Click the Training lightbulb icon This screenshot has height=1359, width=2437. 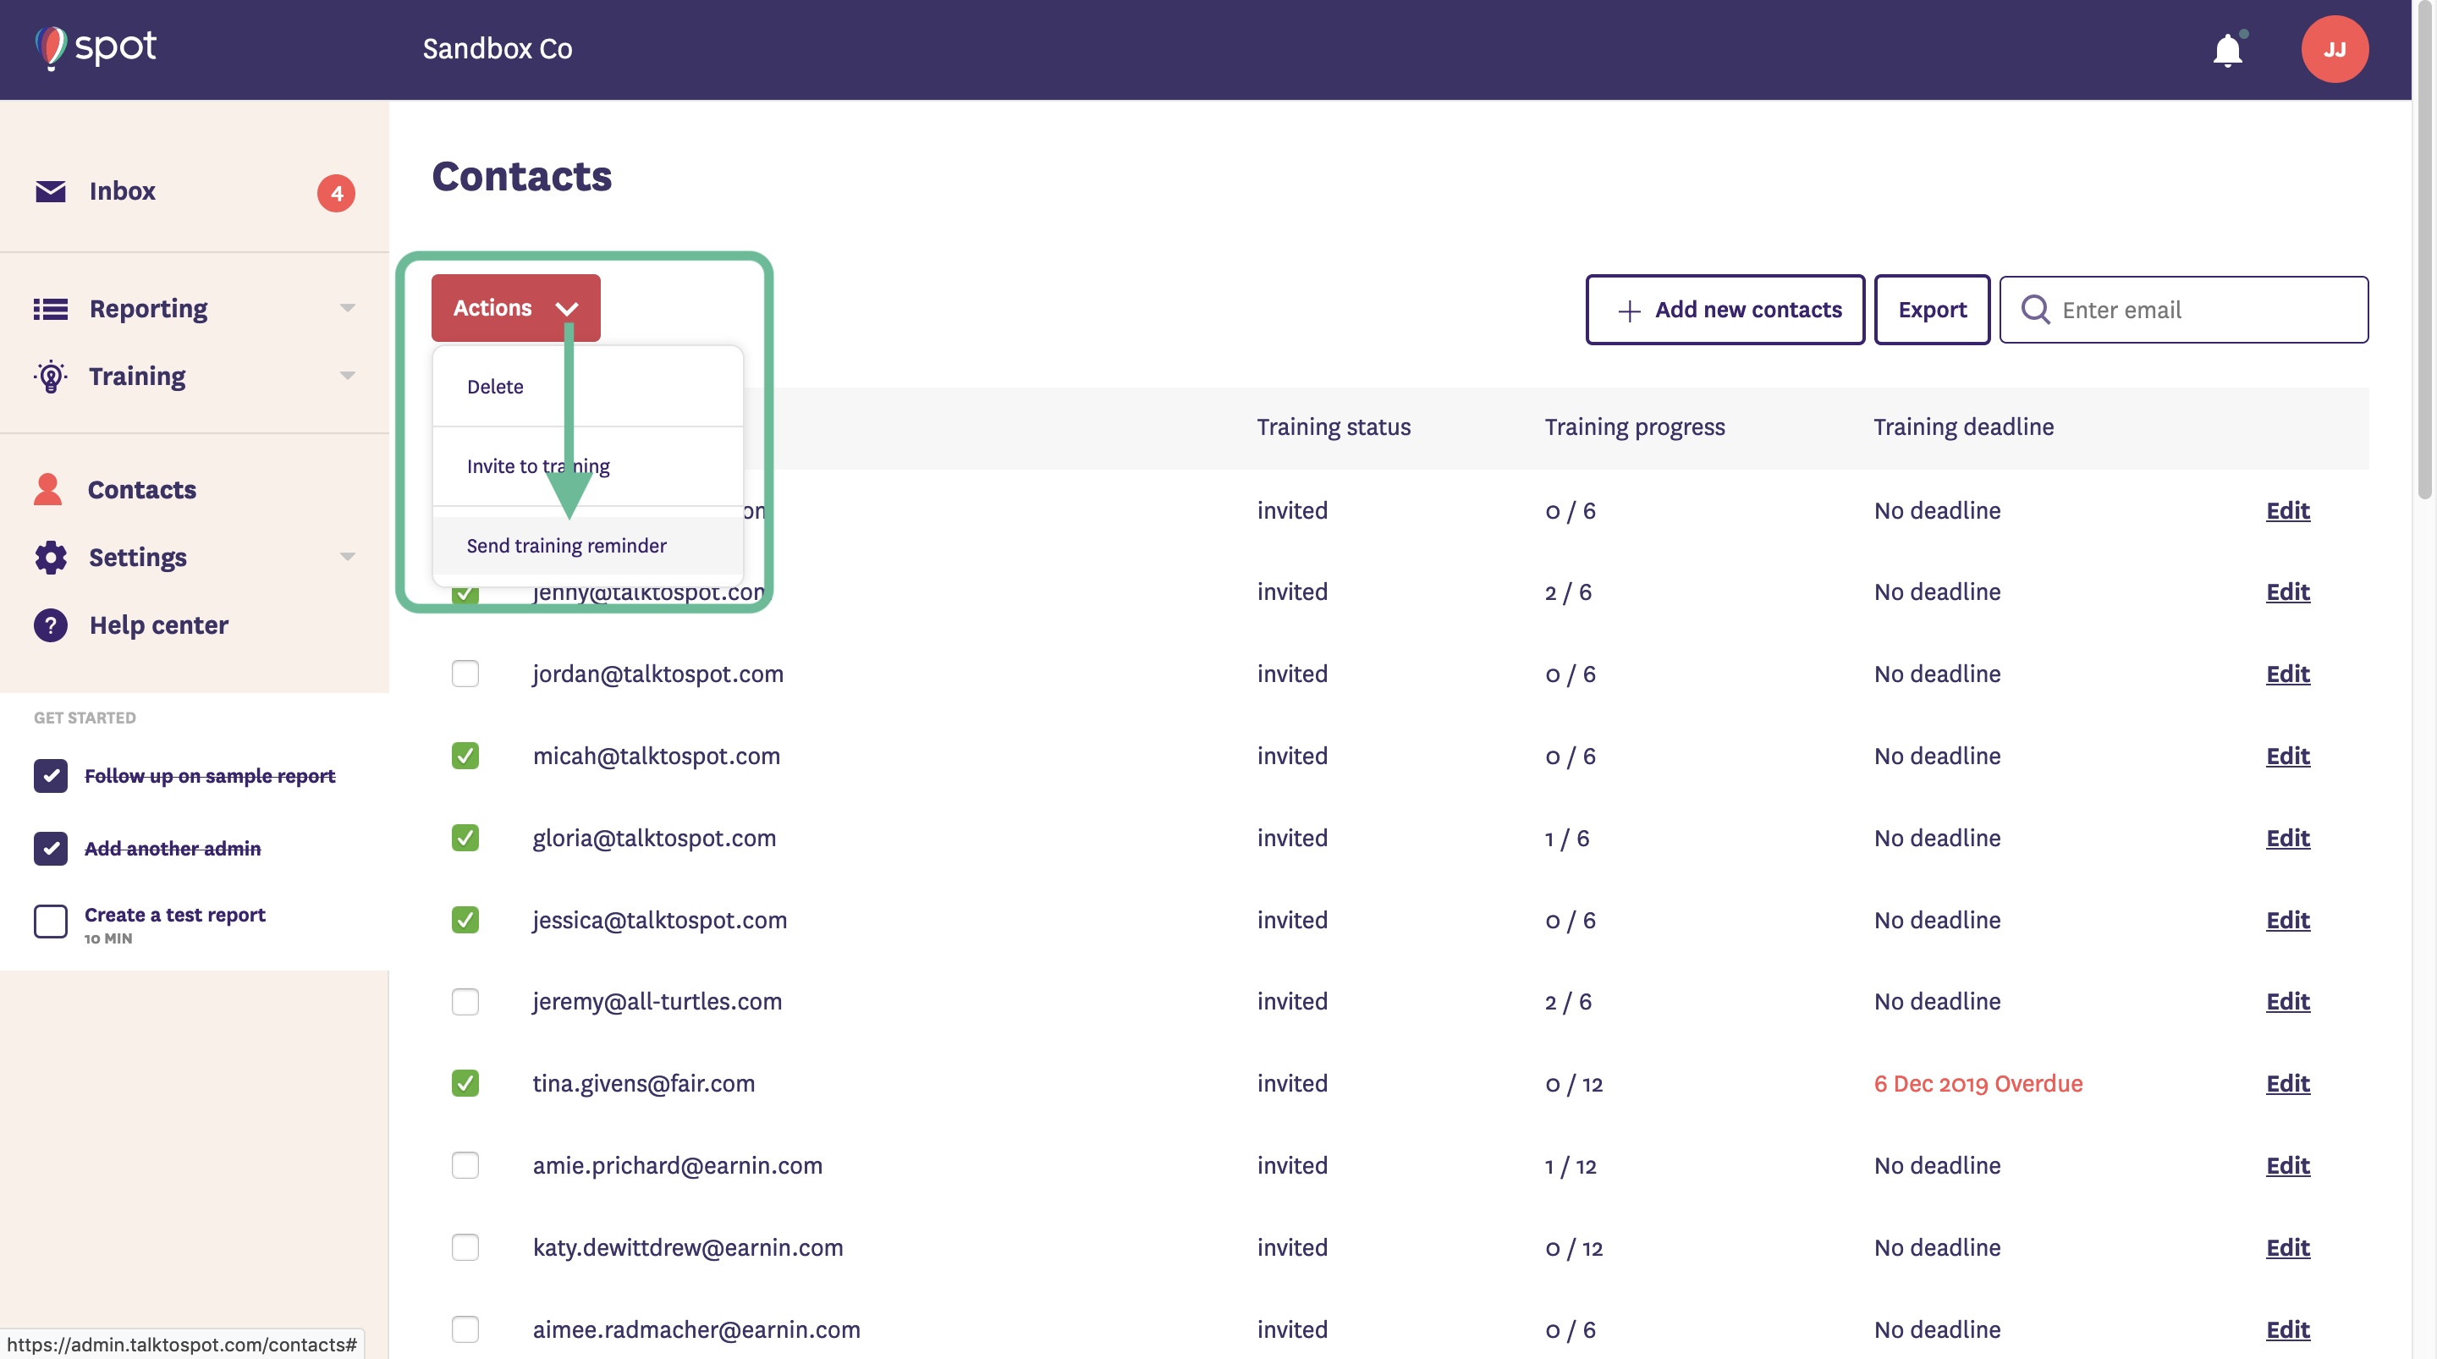point(50,377)
